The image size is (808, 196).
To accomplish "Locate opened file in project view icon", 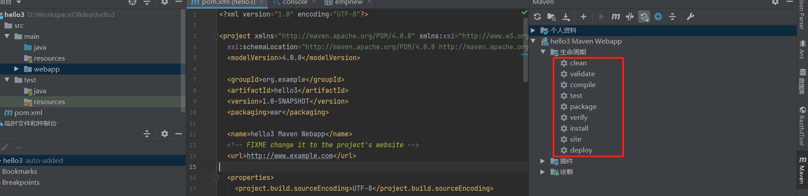I will point(132,2).
